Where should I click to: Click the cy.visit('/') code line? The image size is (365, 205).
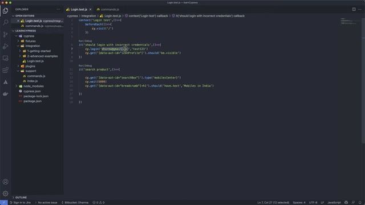coord(103,28)
